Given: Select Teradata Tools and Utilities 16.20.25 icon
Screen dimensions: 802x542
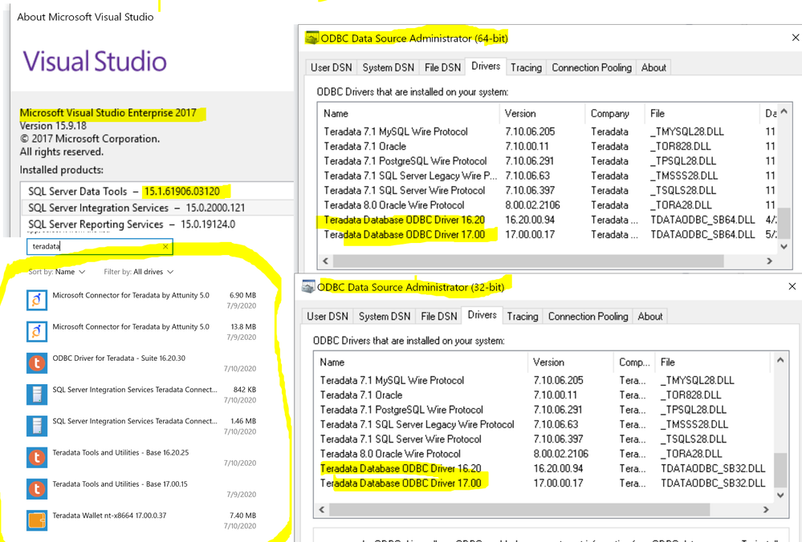Looking at the screenshot, I should (36, 457).
